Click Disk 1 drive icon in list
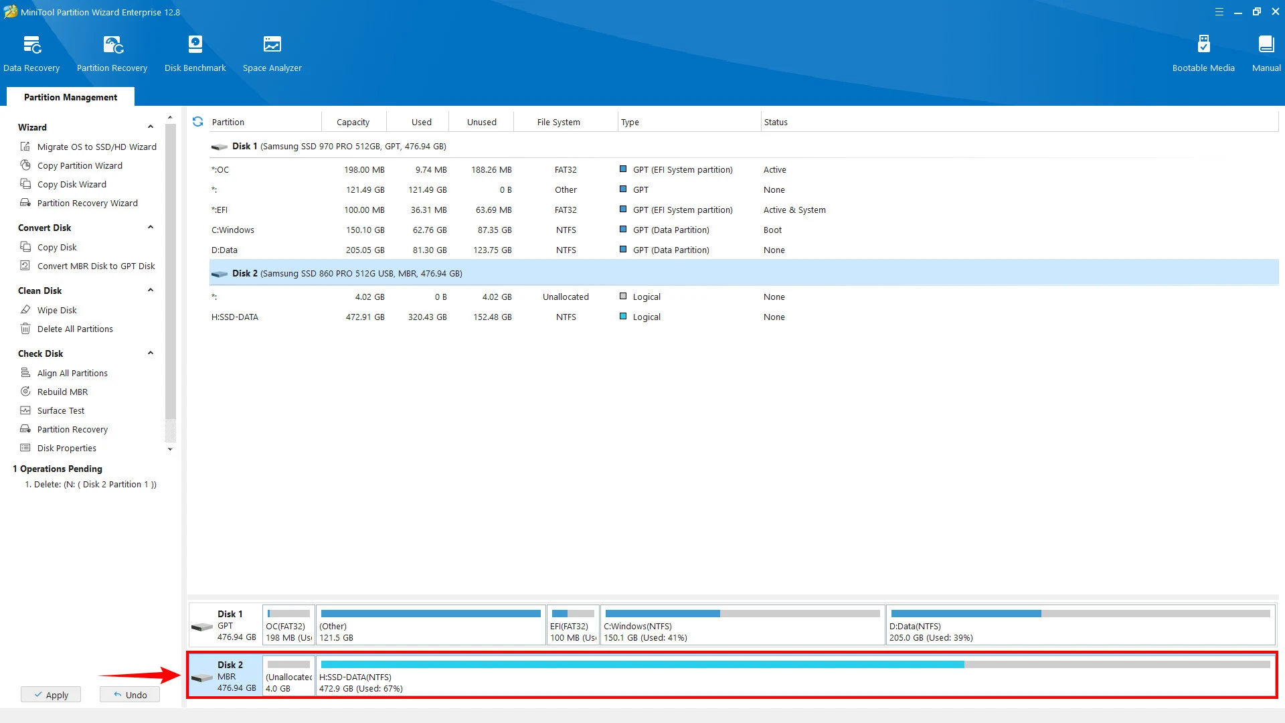This screenshot has height=723, width=1285. click(220, 147)
